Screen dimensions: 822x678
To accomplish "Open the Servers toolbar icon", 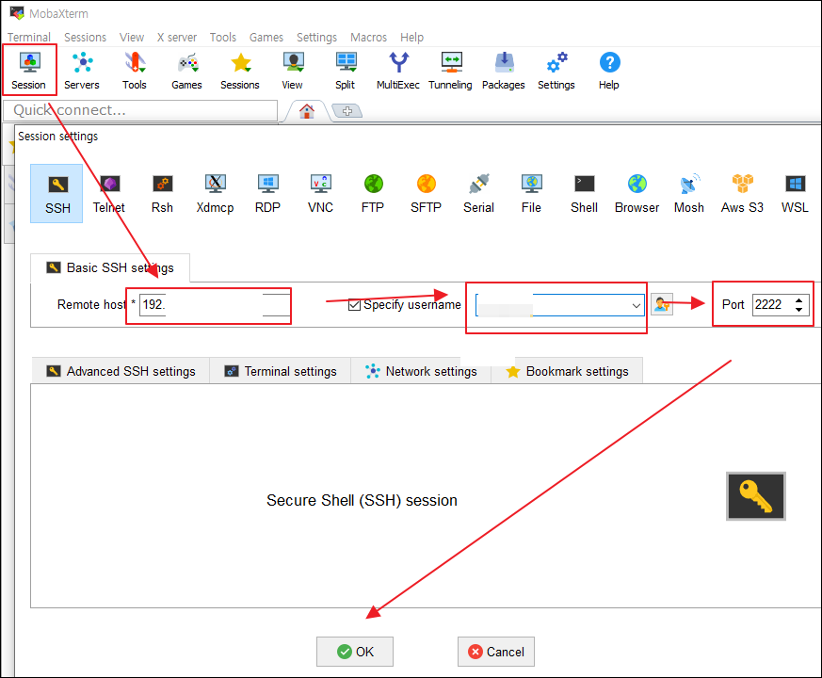I will pyautogui.click(x=82, y=71).
